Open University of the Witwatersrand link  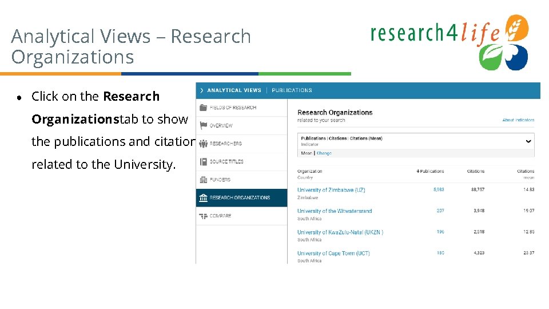point(335,211)
